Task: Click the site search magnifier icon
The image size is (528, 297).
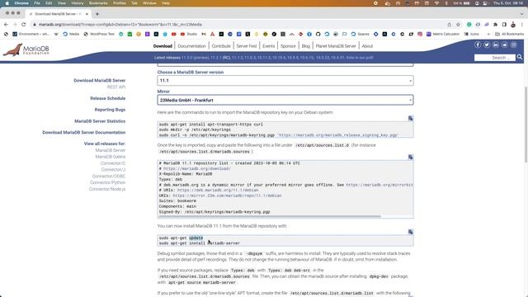Action: (x=520, y=57)
